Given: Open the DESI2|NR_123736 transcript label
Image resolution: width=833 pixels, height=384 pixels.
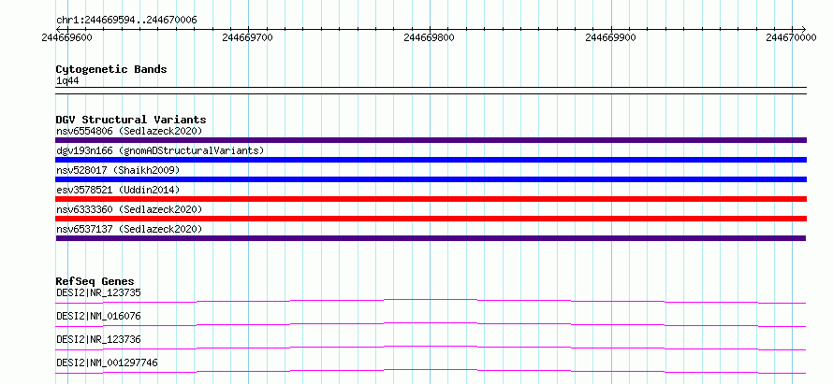Looking at the screenshot, I should [x=98, y=339].
